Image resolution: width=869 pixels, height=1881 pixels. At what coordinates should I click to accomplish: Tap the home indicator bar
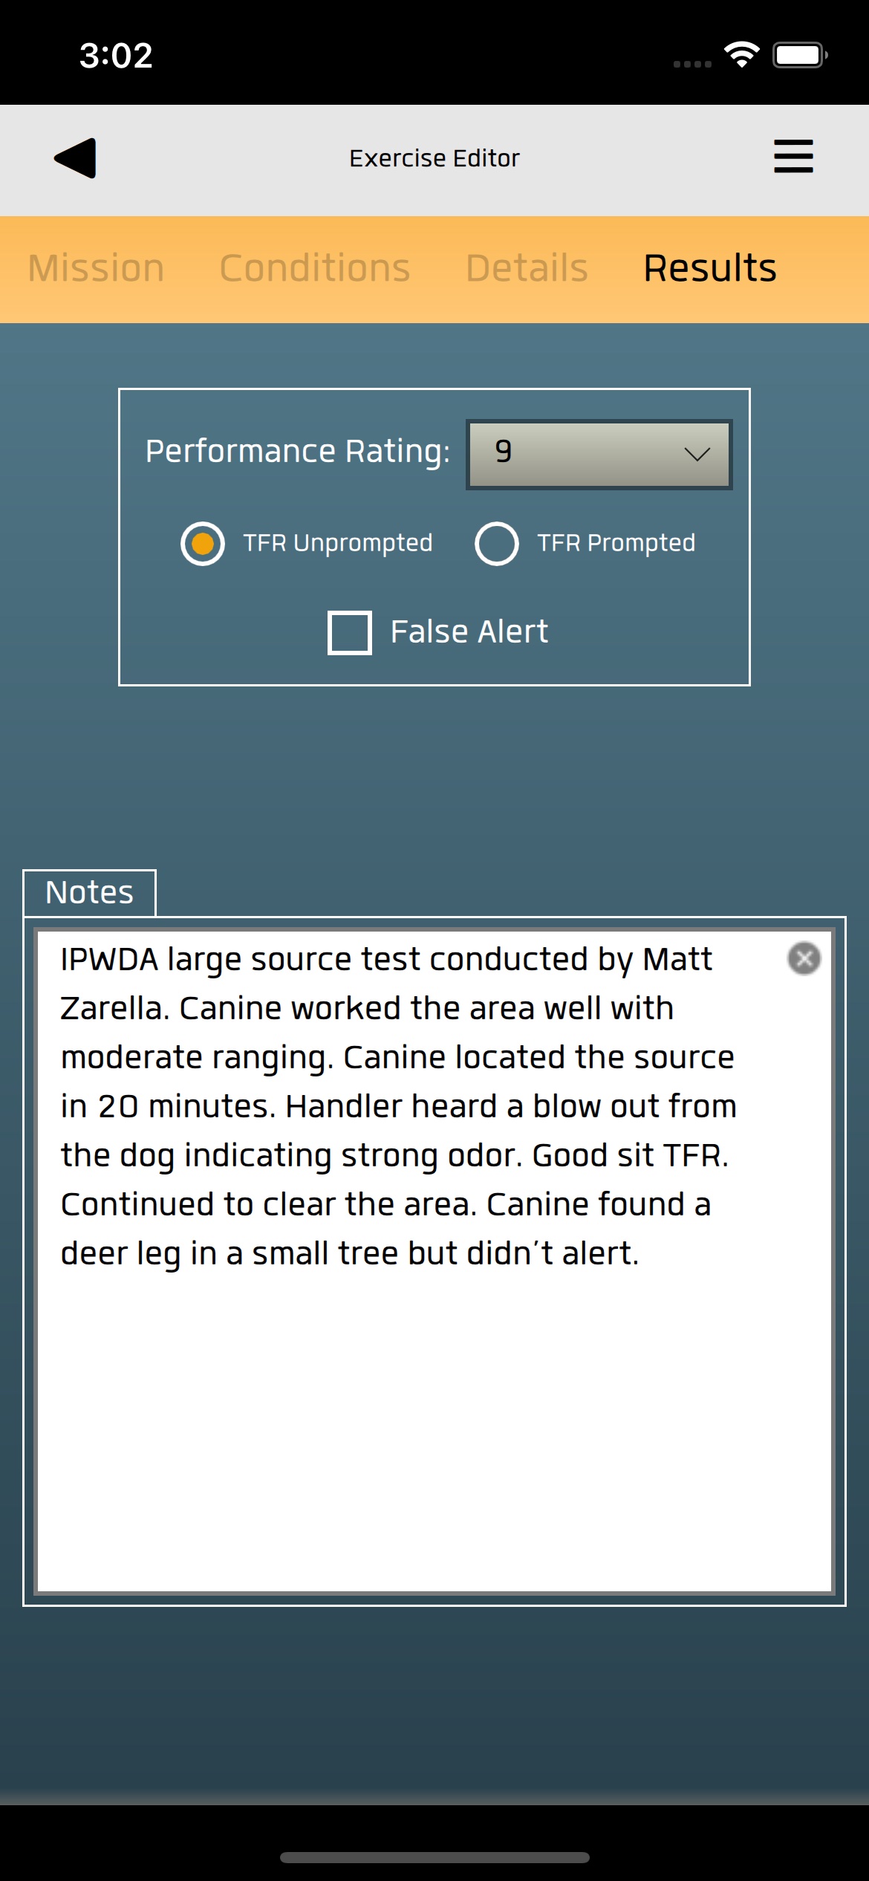point(434,1857)
